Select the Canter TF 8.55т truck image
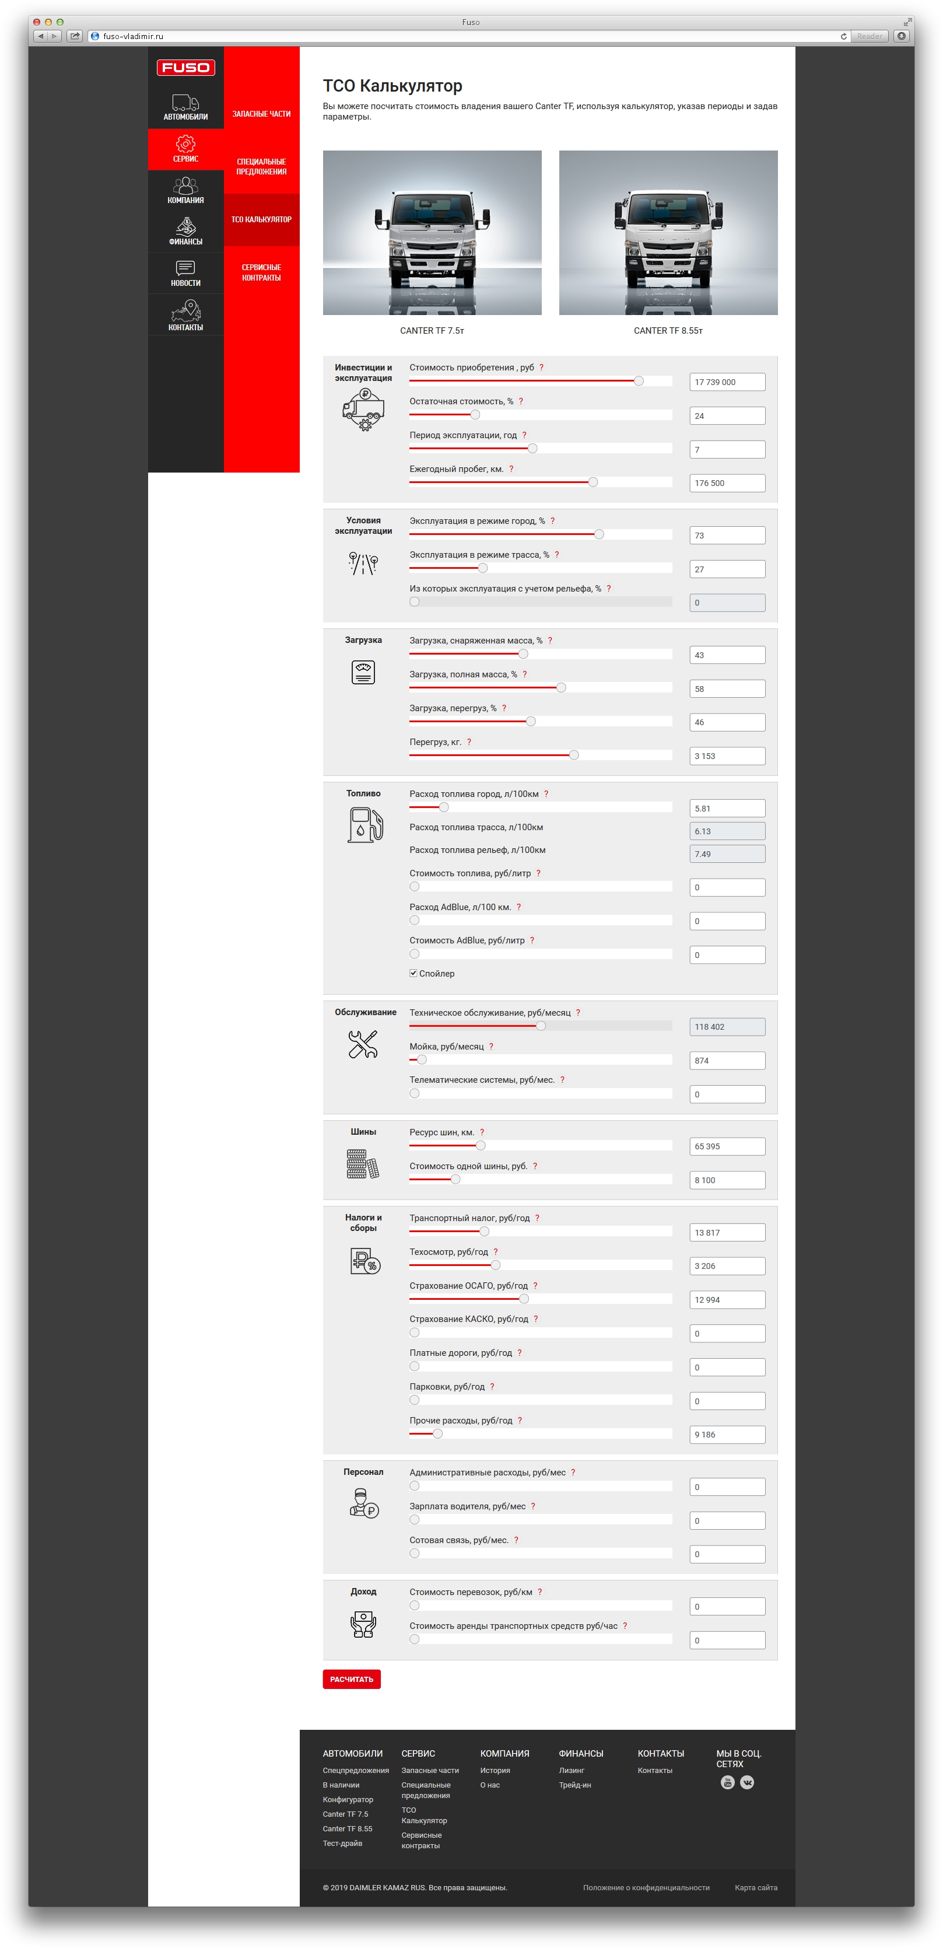 click(668, 233)
